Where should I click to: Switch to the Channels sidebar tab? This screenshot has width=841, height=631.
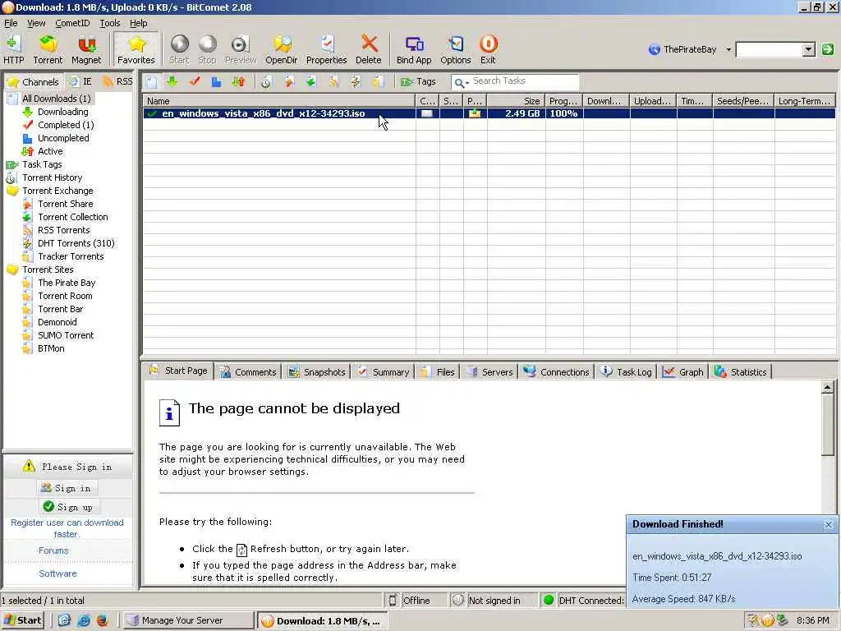pyautogui.click(x=34, y=81)
